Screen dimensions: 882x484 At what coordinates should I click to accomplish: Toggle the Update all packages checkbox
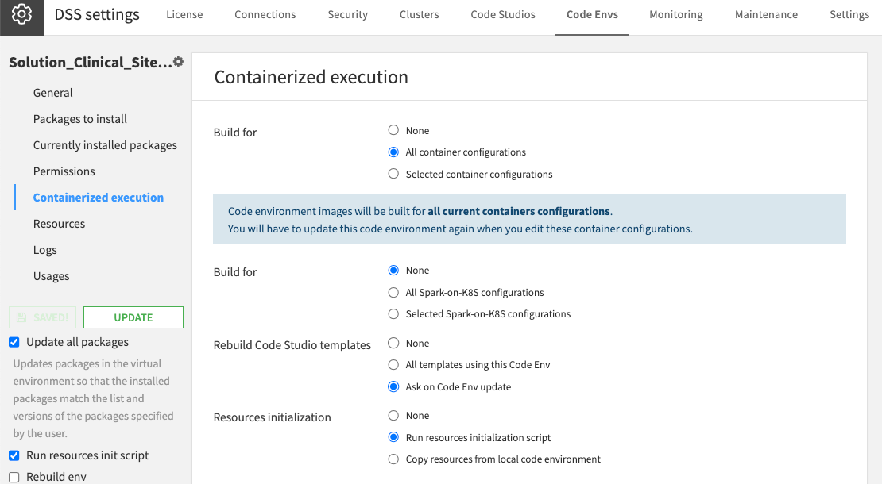[14, 342]
